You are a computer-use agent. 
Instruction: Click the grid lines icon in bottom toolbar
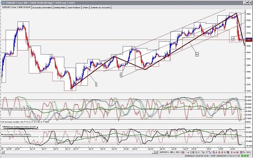click(x=193, y=152)
